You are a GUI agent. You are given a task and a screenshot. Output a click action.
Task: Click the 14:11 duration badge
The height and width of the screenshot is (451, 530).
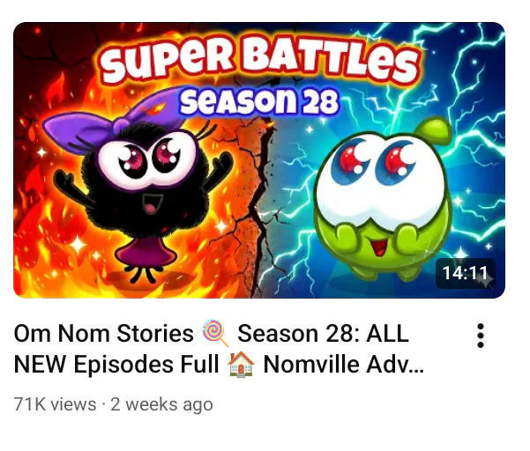tap(466, 273)
